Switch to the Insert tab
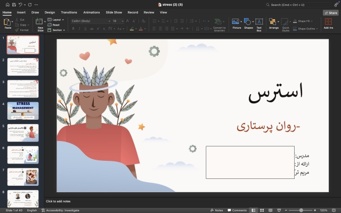 pos(21,12)
